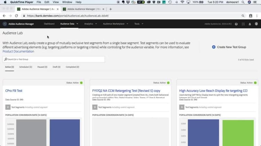Select the Scheduled (0) tab

coord(26,67)
